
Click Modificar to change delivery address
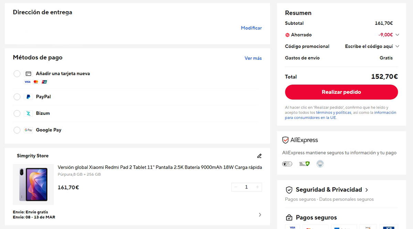tap(251, 28)
